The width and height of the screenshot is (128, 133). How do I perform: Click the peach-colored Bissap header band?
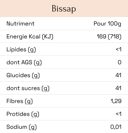(64, 8)
